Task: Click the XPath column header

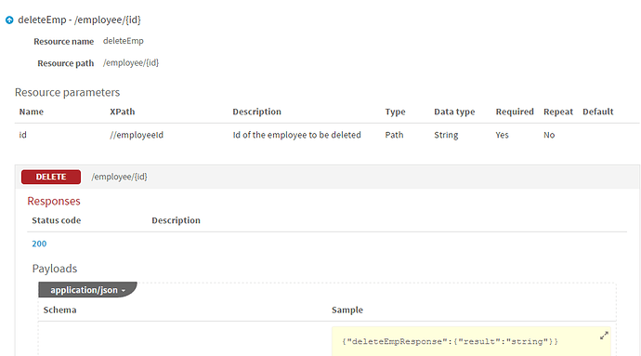Action: click(x=123, y=112)
